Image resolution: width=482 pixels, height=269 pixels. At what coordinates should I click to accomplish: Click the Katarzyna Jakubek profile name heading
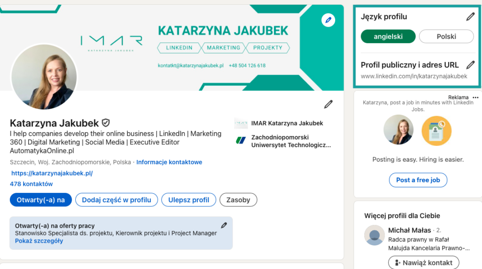pyautogui.click(x=54, y=123)
